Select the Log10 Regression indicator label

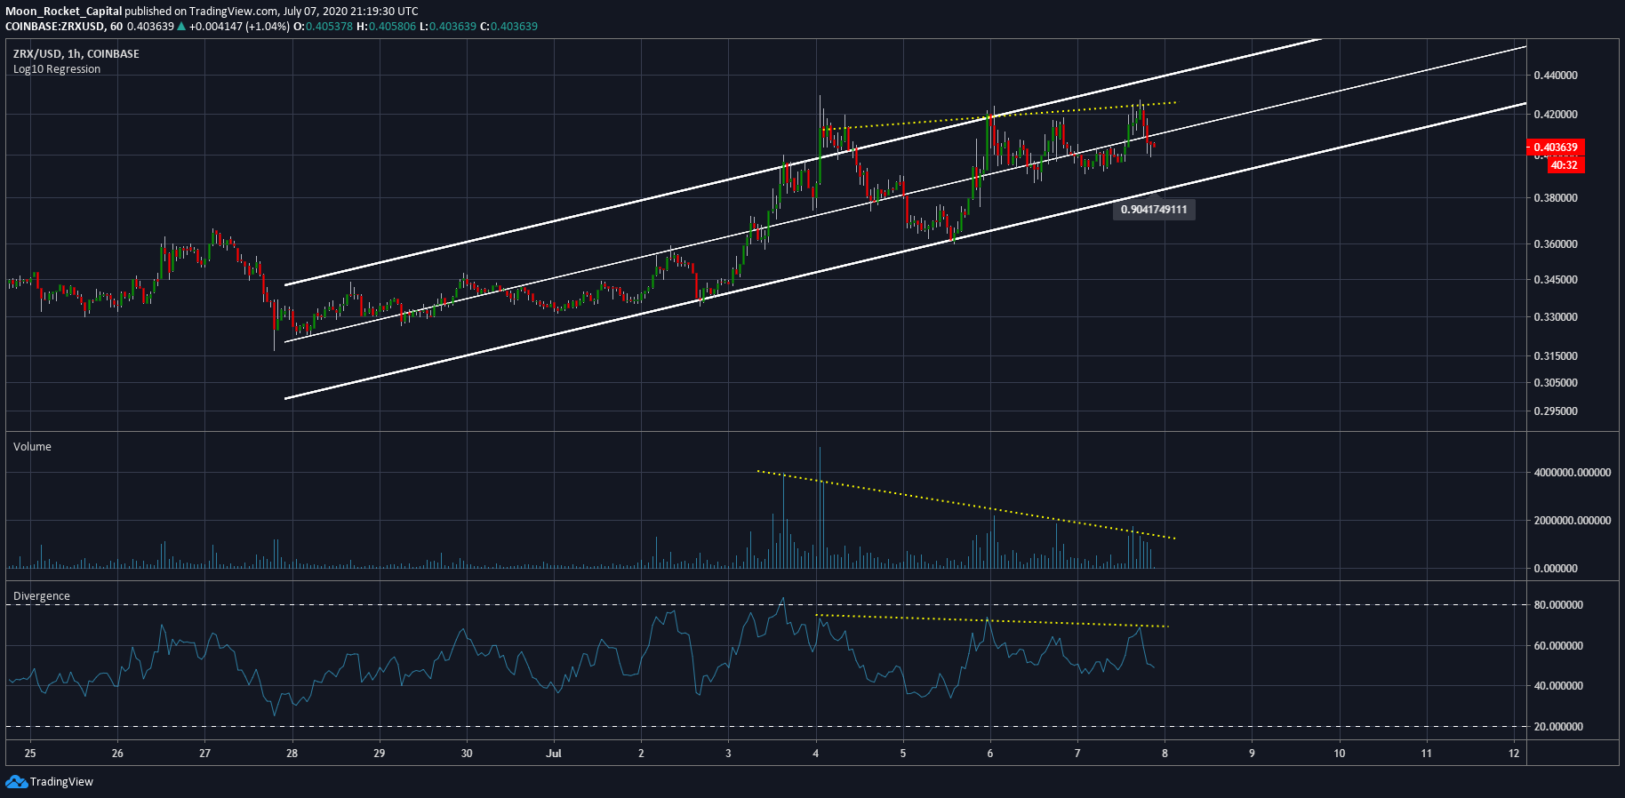coord(57,68)
